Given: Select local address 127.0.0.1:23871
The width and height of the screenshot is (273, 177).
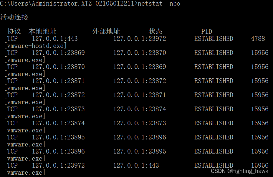Looking at the screenshot, I should [58, 81].
